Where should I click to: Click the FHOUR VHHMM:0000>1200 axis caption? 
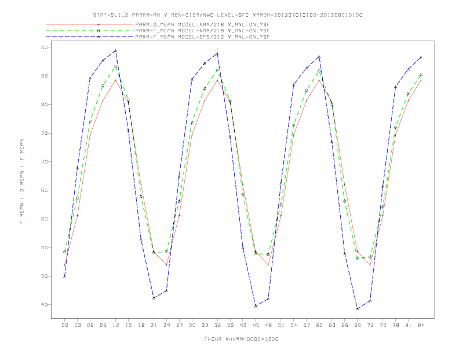click(241, 339)
